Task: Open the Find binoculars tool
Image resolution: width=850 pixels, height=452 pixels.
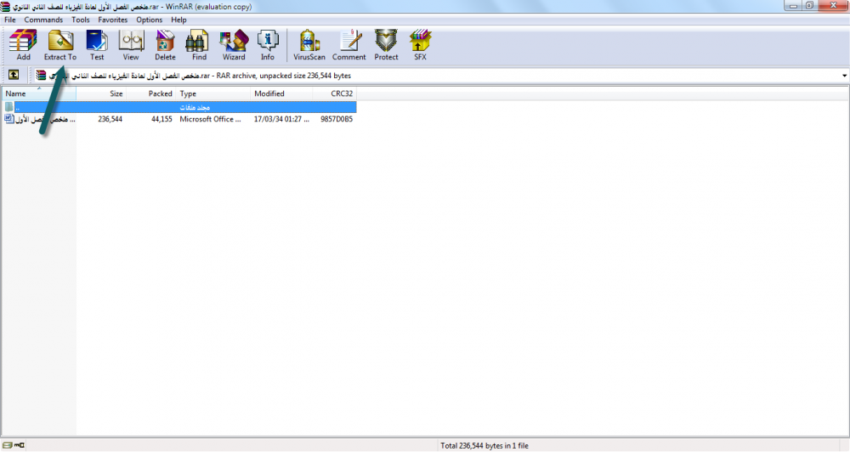Action: [x=199, y=45]
